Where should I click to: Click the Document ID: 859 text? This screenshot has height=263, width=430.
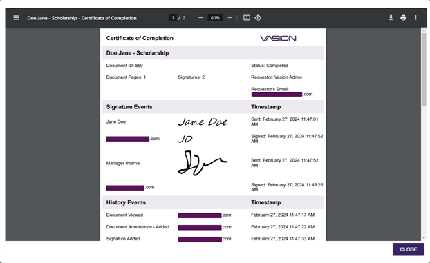tap(124, 66)
